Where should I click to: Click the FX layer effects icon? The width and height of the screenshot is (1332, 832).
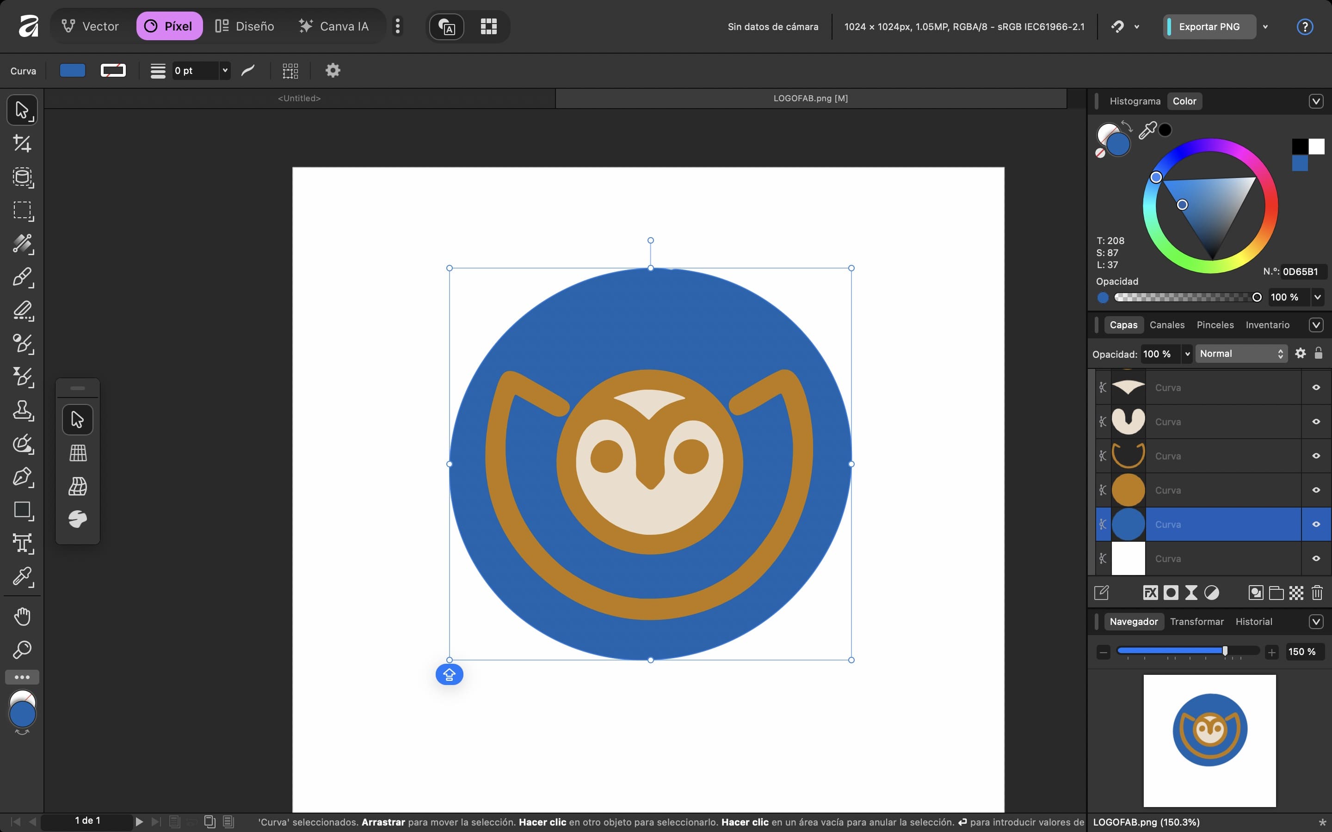(1150, 593)
